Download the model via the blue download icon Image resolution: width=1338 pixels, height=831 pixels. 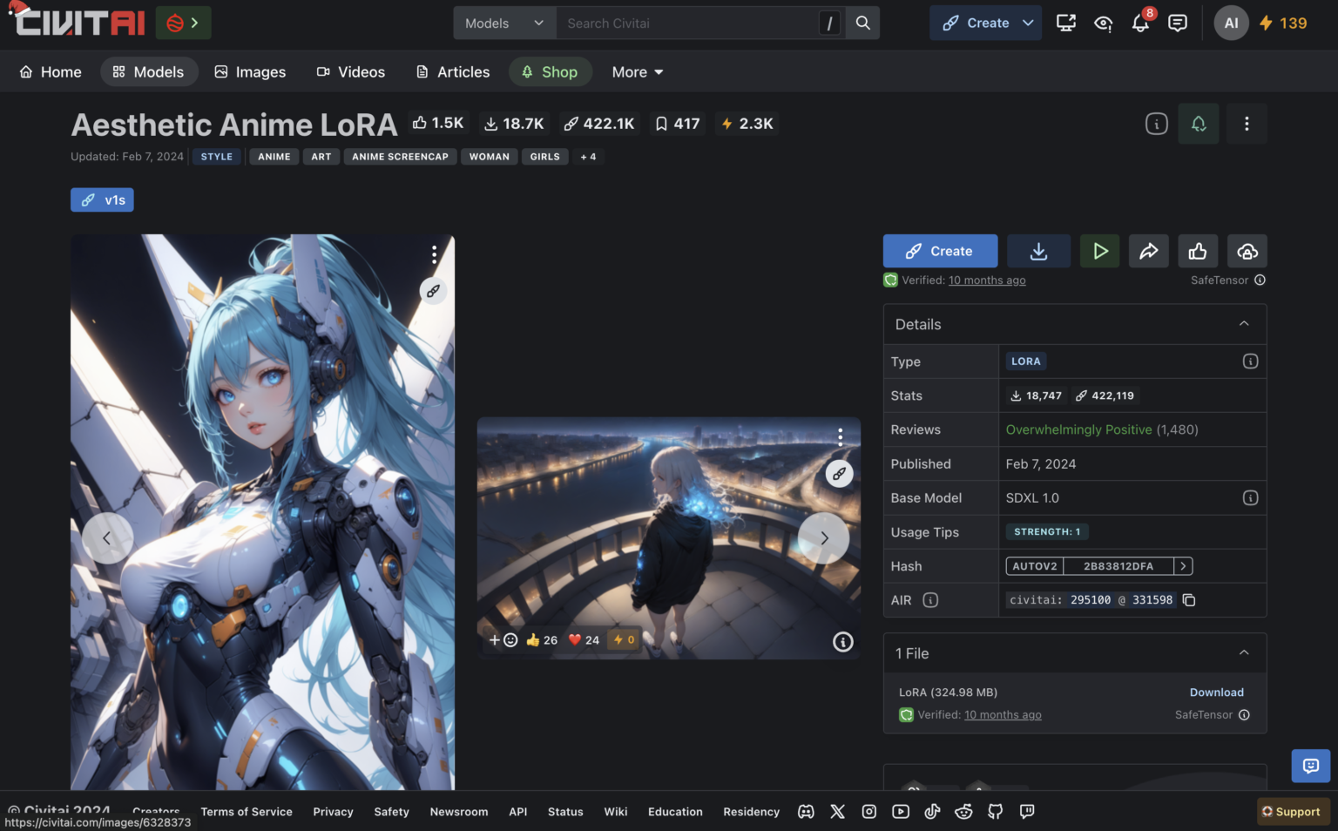pyautogui.click(x=1038, y=251)
